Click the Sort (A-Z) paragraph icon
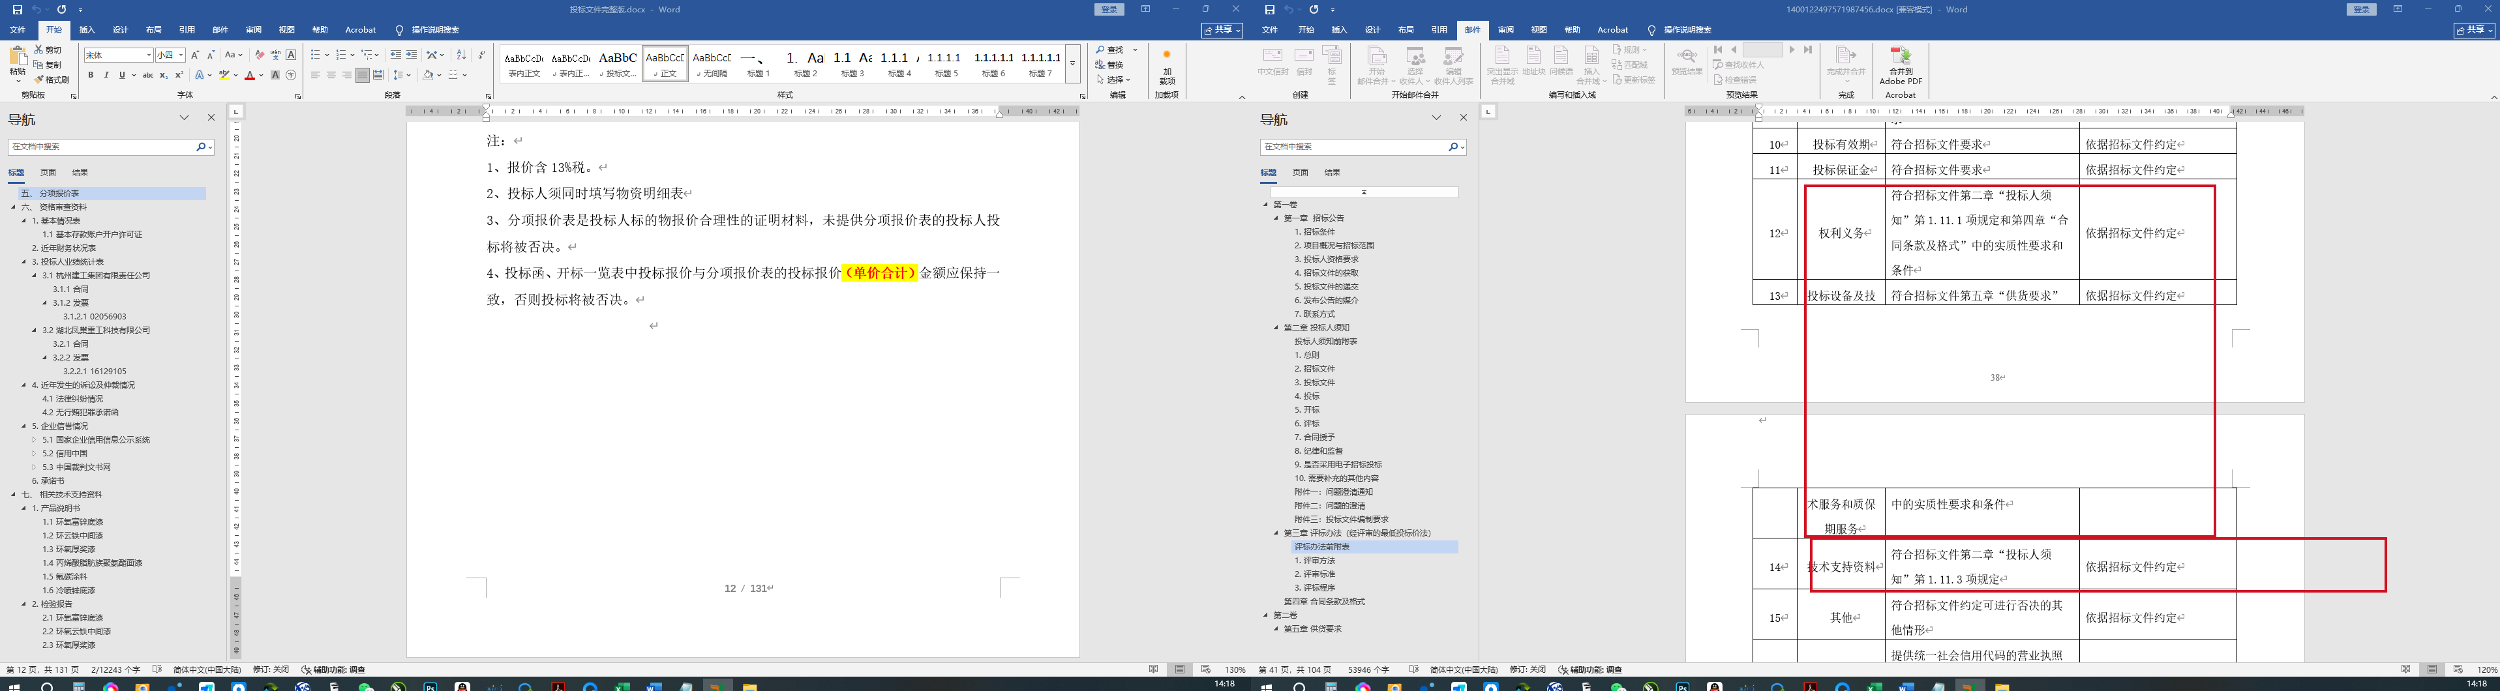Image resolution: width=2500 pixels, height=691 pixels. pyautogui.click(x=461, y=55)
